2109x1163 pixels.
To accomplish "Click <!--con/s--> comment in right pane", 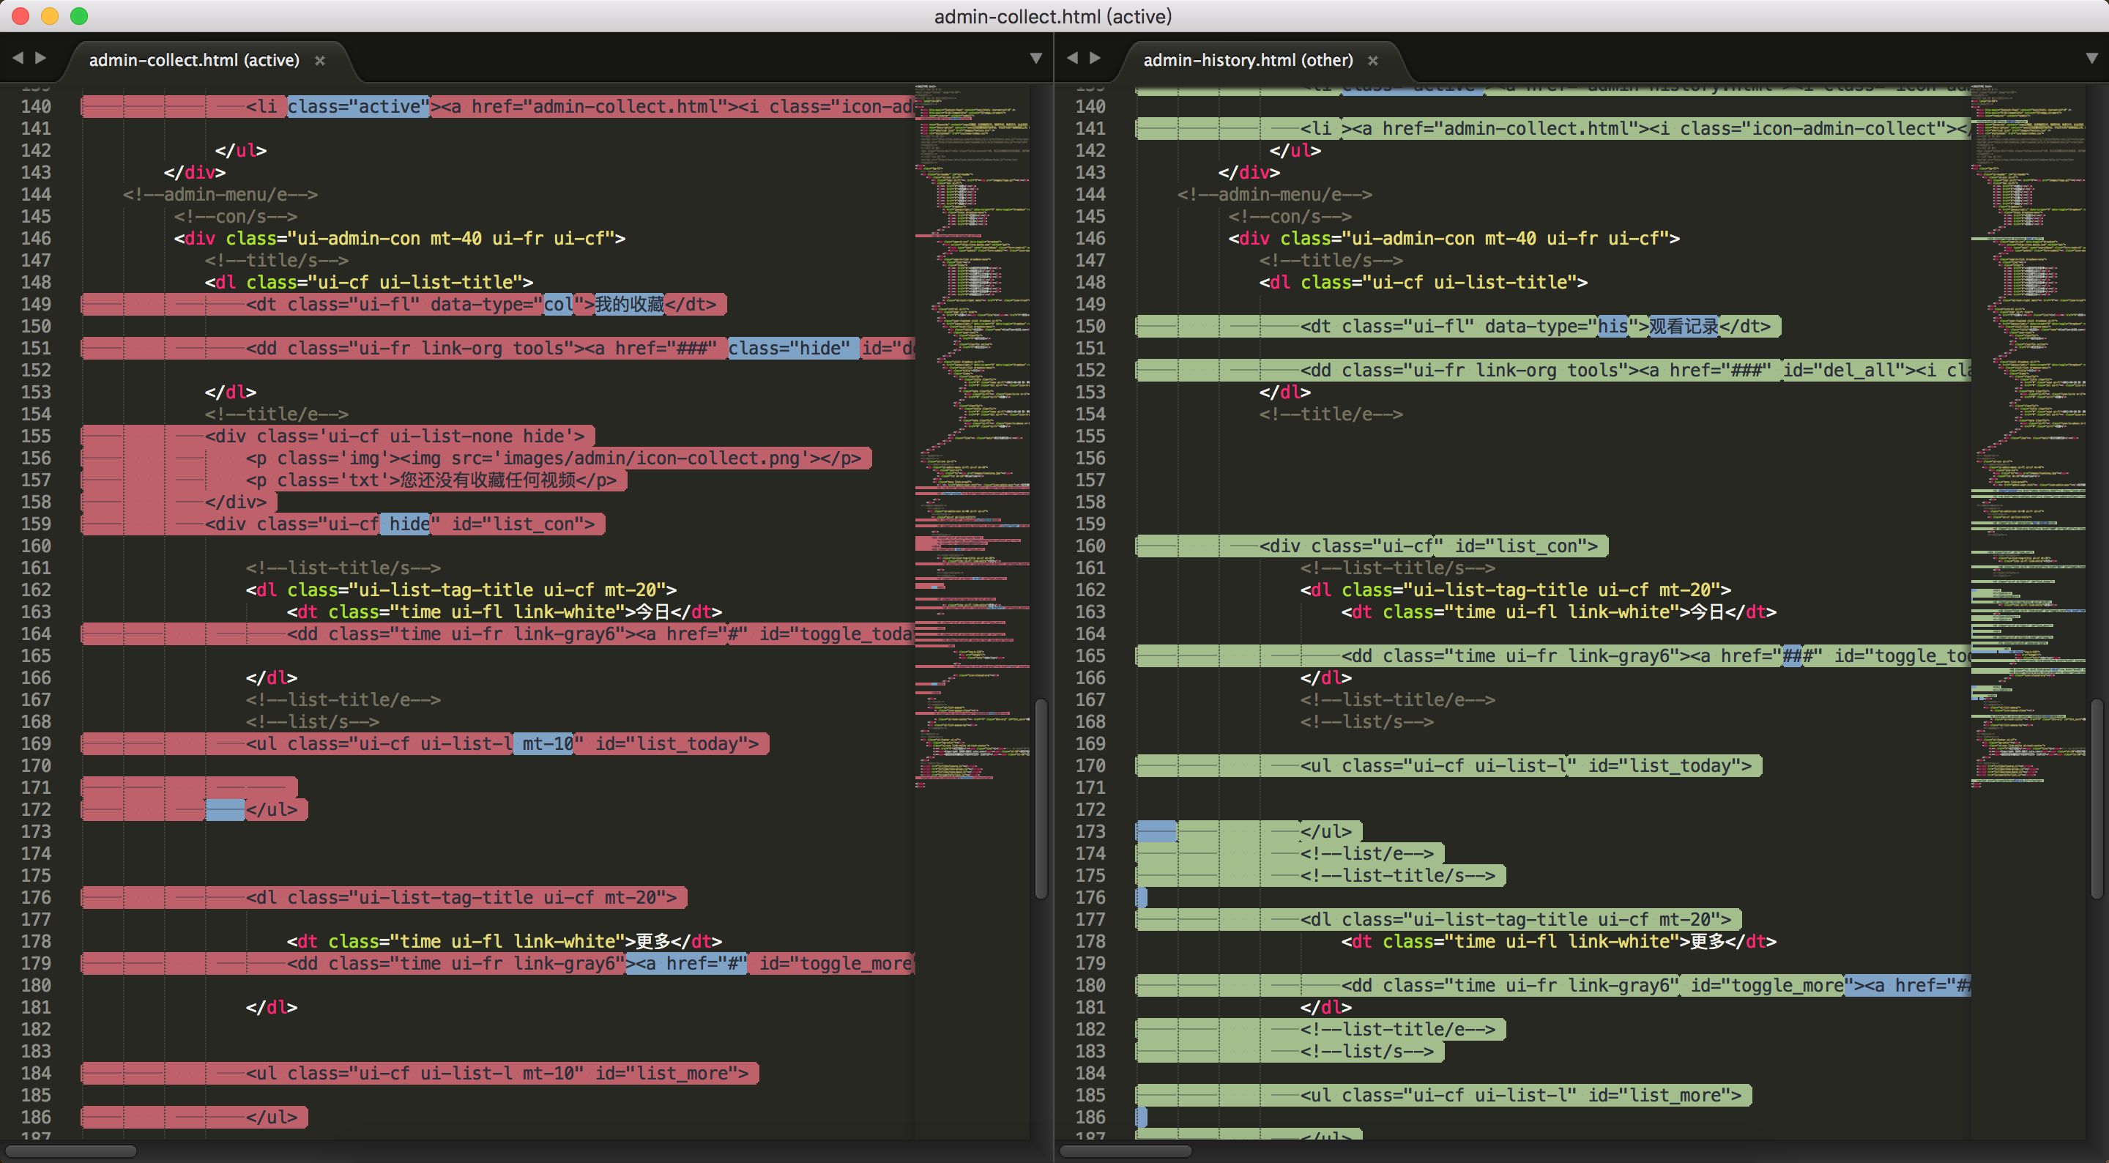I will [1290, 217].
